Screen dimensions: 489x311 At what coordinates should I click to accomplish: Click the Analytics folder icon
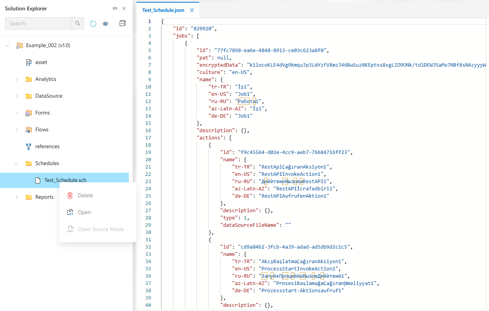pos(29,79)
